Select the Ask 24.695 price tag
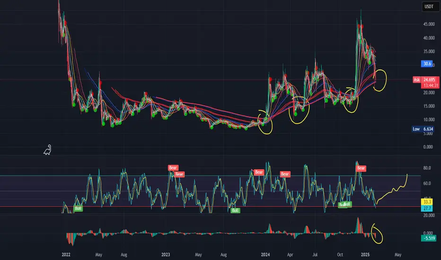 pos(426,79)
